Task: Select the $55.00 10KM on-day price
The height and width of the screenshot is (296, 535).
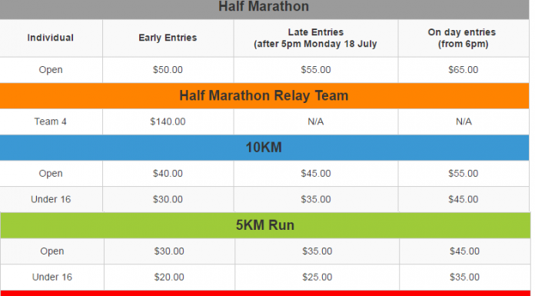Action: (x=464, y=174)
